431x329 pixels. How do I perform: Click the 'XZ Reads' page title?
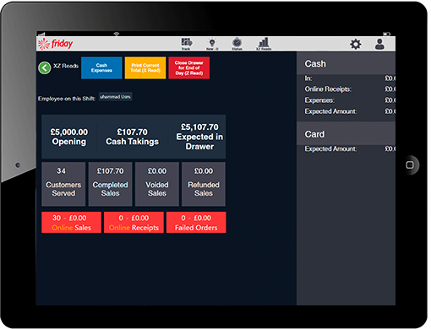(66, 66)
